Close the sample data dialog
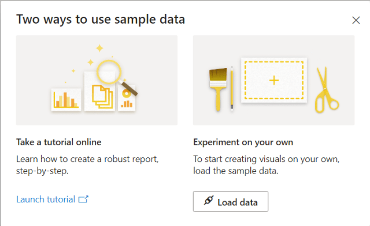 [x=356, y=20]
